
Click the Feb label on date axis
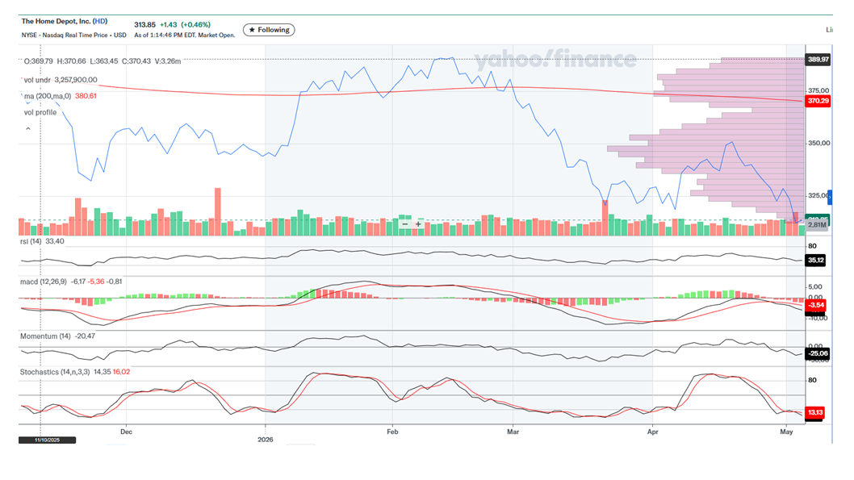(x=392, y=432)
